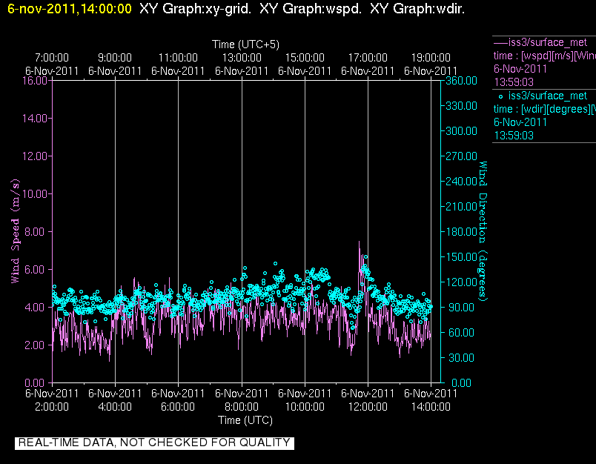Click the cyan legend entry iss3/surface_met
The height and width of the screenshot is (464, 596).
pyautogui.click(x=548, y=96)
